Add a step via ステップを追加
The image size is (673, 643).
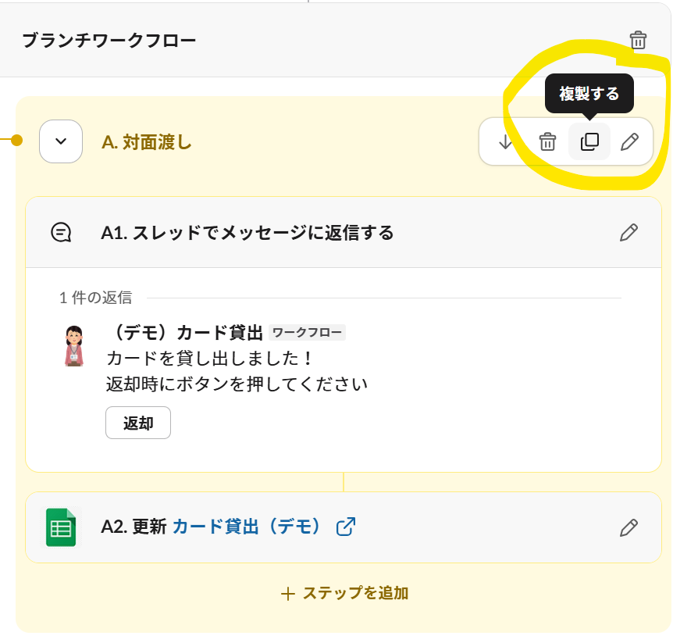click(344, 593)
